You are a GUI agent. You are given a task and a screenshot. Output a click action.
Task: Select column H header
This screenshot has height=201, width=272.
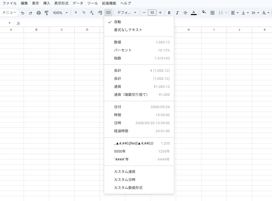tap(189, 30)
